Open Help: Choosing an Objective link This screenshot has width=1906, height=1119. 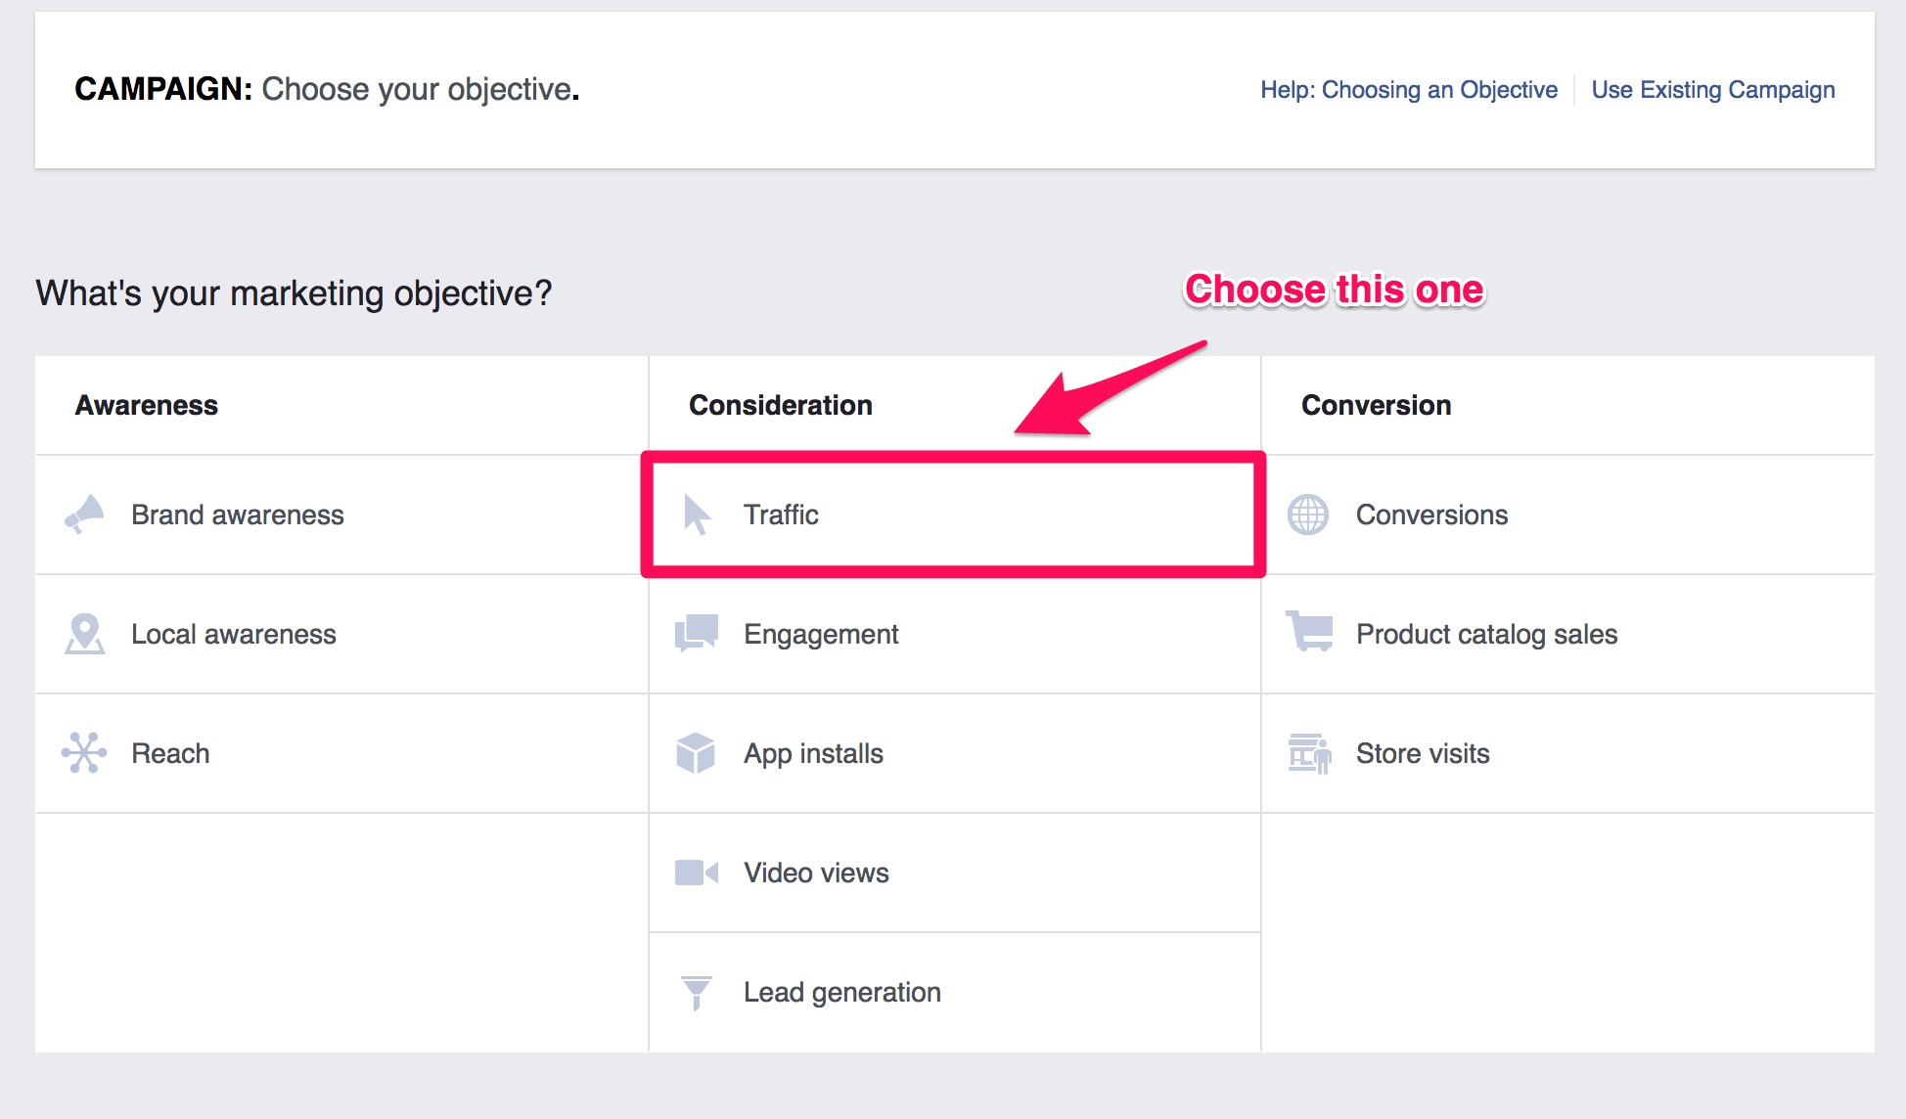pos(1408,90)
